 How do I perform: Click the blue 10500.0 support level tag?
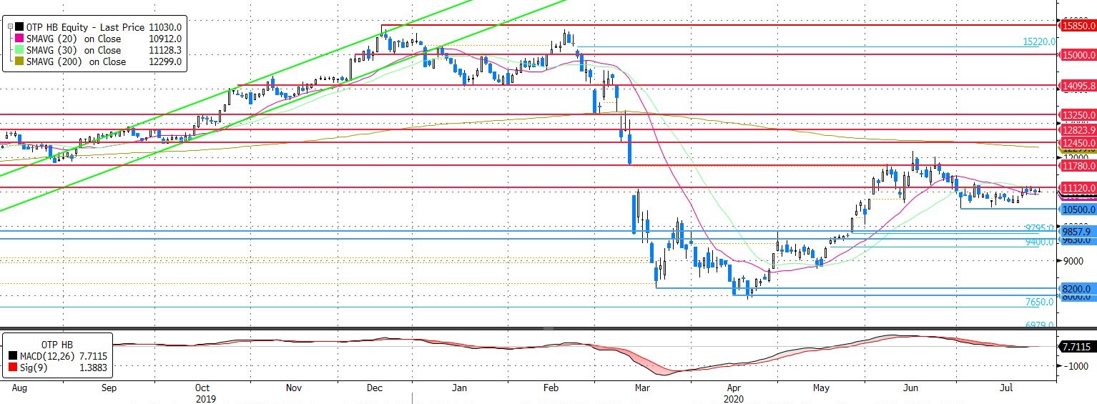tap(1078, 210)
